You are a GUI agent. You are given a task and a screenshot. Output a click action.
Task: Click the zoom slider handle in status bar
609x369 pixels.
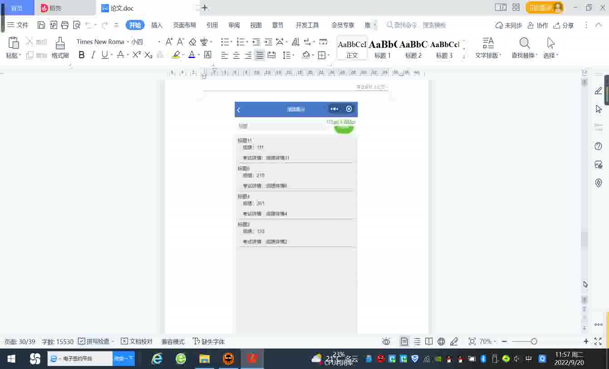click(x=534, y=341)
